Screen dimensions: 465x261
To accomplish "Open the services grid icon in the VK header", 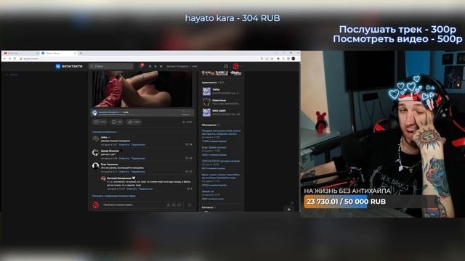I will point(226,66).
